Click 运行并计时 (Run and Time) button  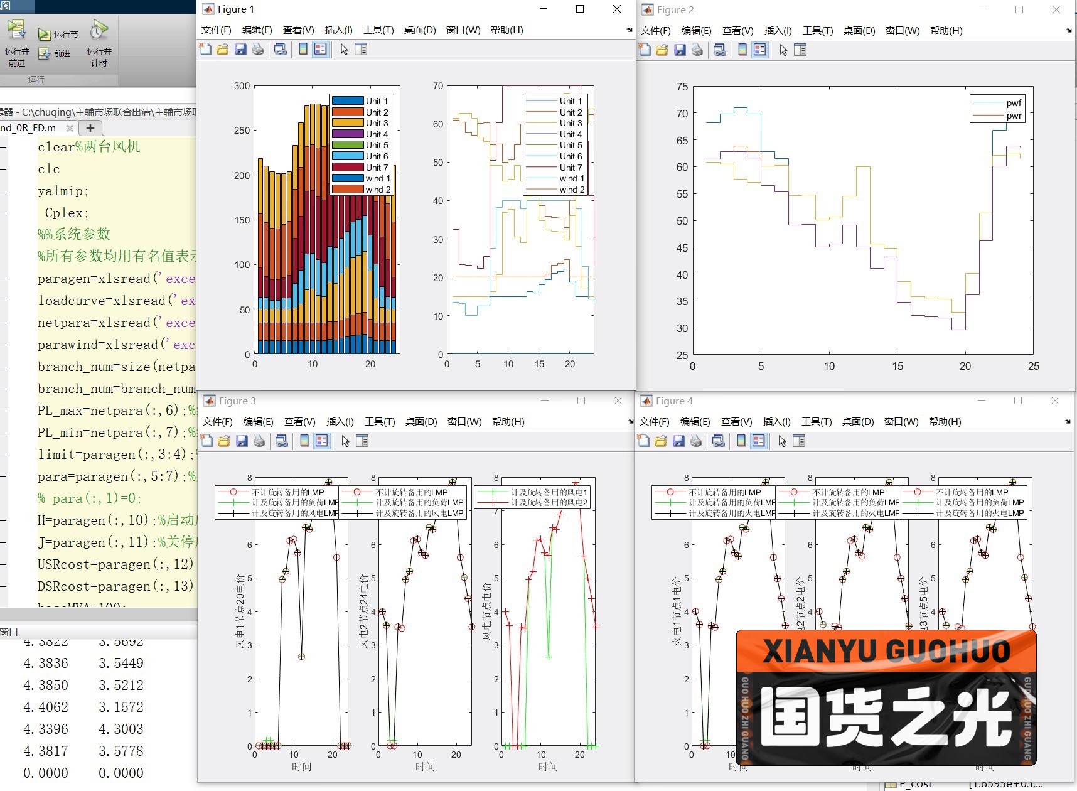tap(99, 43)
